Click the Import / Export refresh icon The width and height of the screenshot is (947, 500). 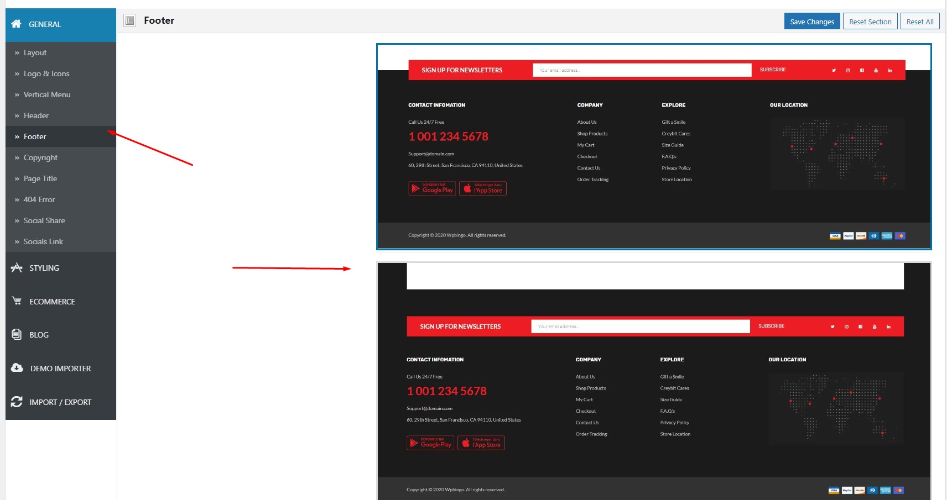click(17, 402)
